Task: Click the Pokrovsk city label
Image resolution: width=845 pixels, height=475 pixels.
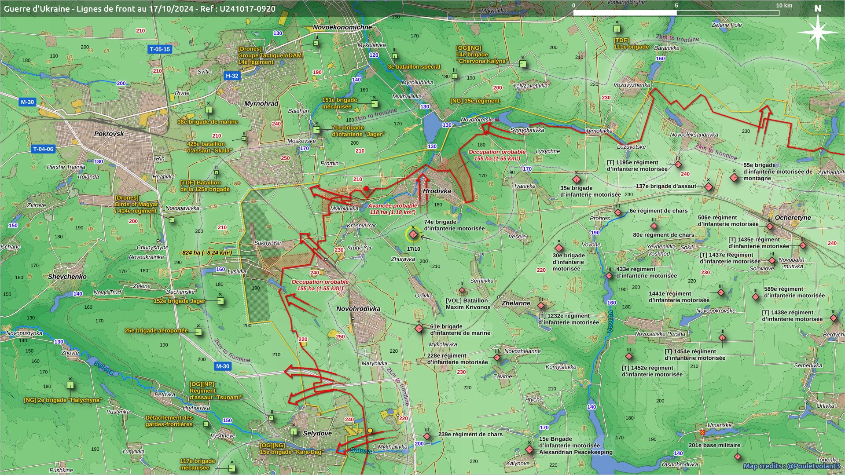Action: coord(109,134)
